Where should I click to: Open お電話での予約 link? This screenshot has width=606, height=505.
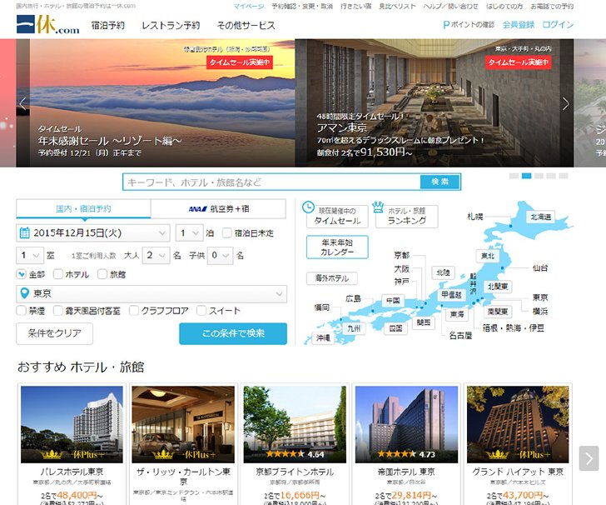pyautogui.click(x=552, y=6)
